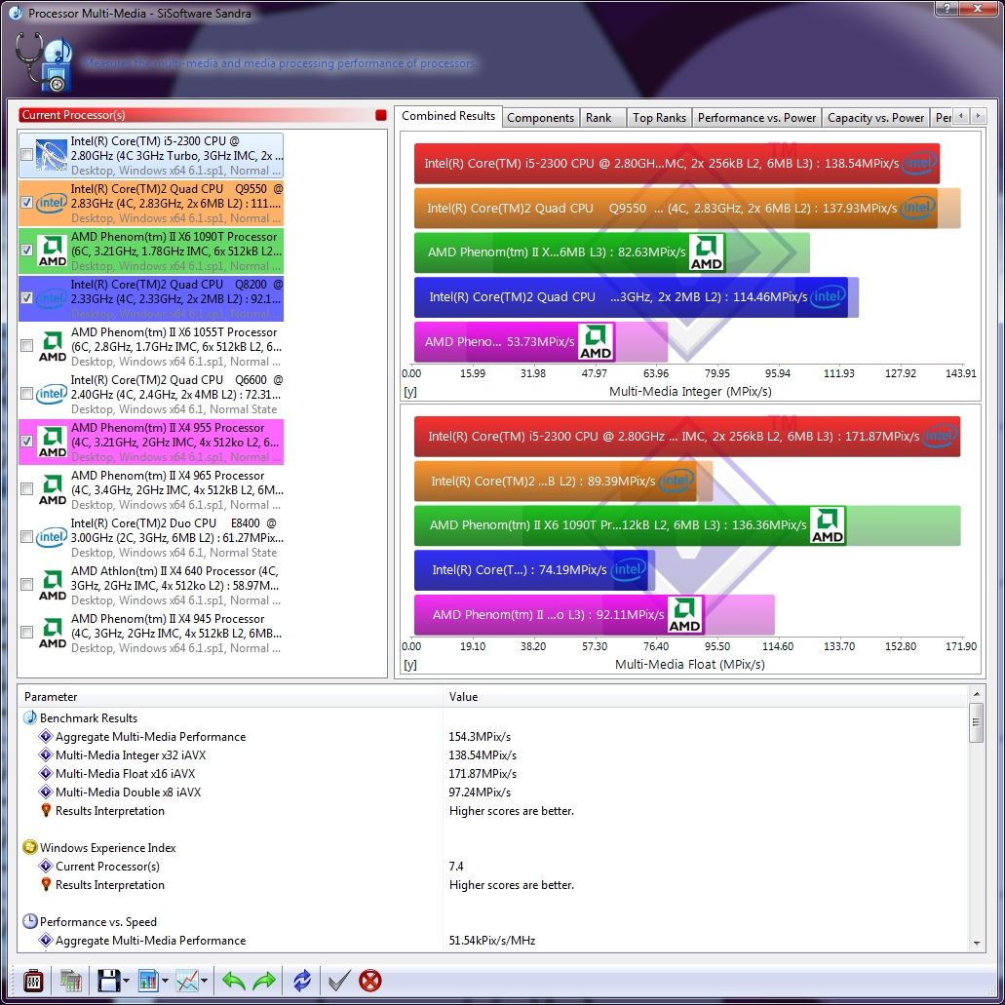This screenshot has height=1005, width=1005.
Task: Click the Intel logo beside Core 2 Quad Q6600
Action: click(x=52, y=394)
